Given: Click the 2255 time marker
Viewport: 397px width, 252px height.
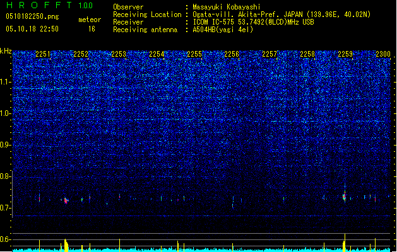Looking at the screenshot, I should (194, 54).
